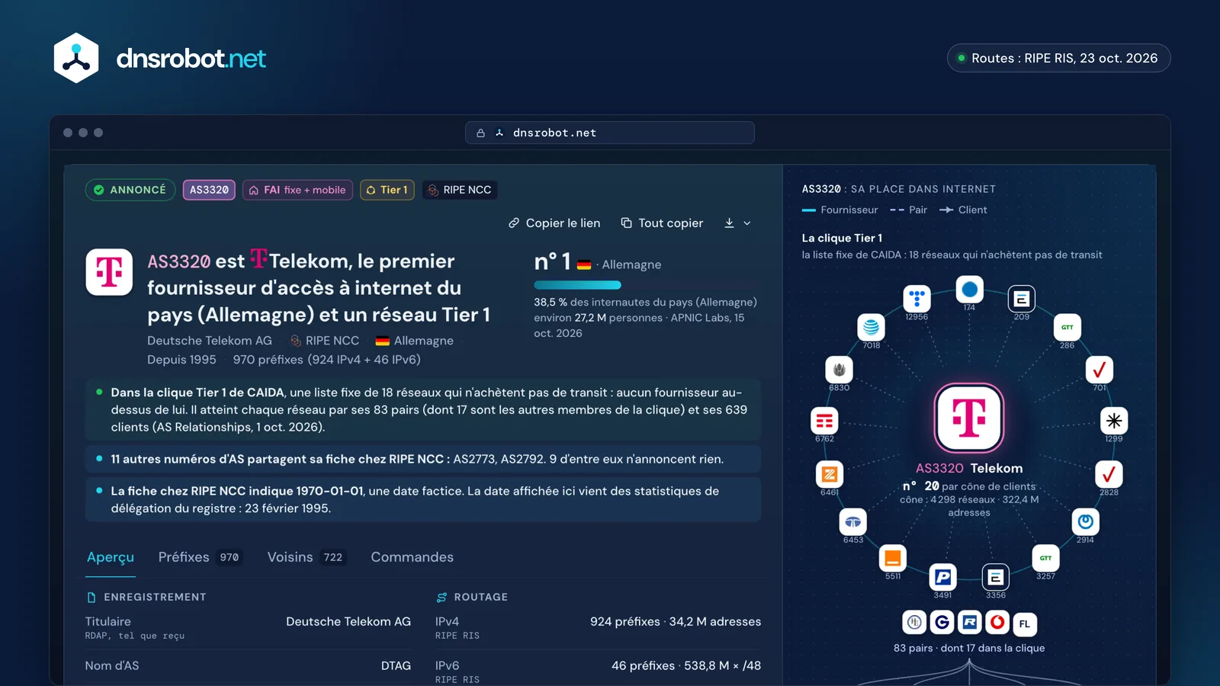Switch to the Aperçu tab
The height and width of the screenshot is (686, 1220).
(111, 557)
